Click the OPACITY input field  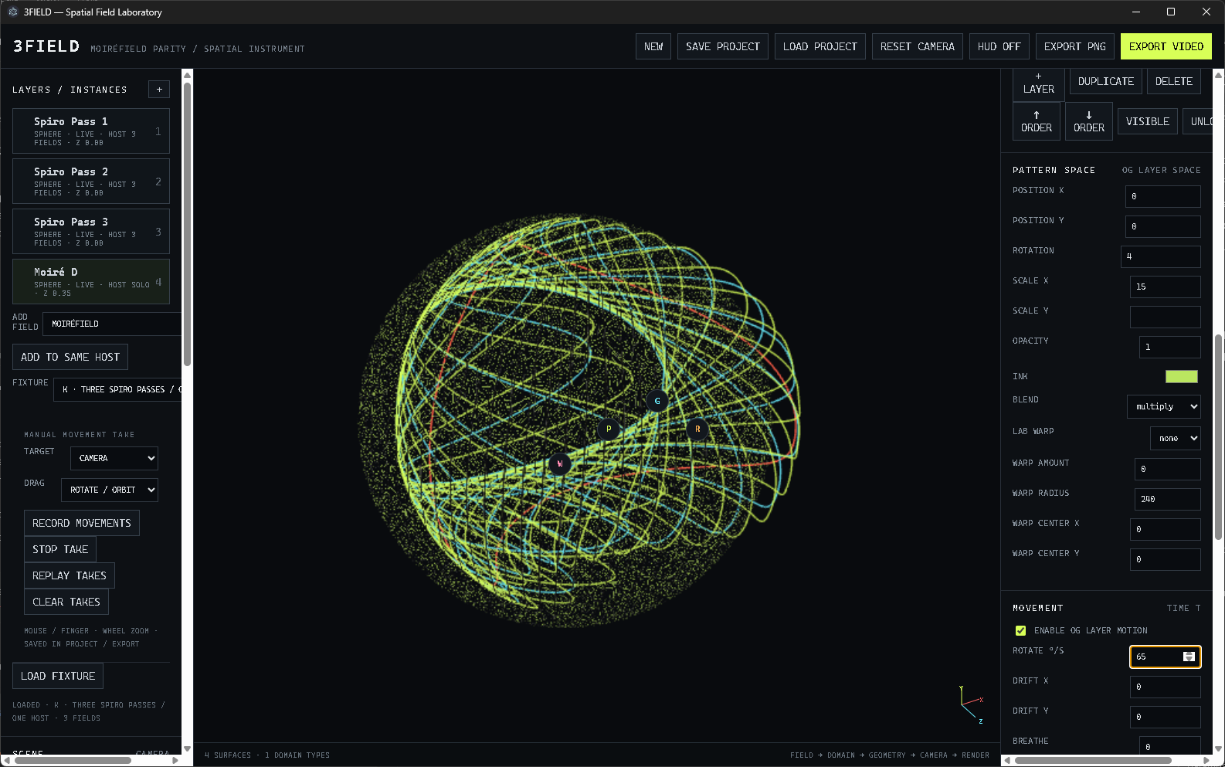pos(1169,347)
